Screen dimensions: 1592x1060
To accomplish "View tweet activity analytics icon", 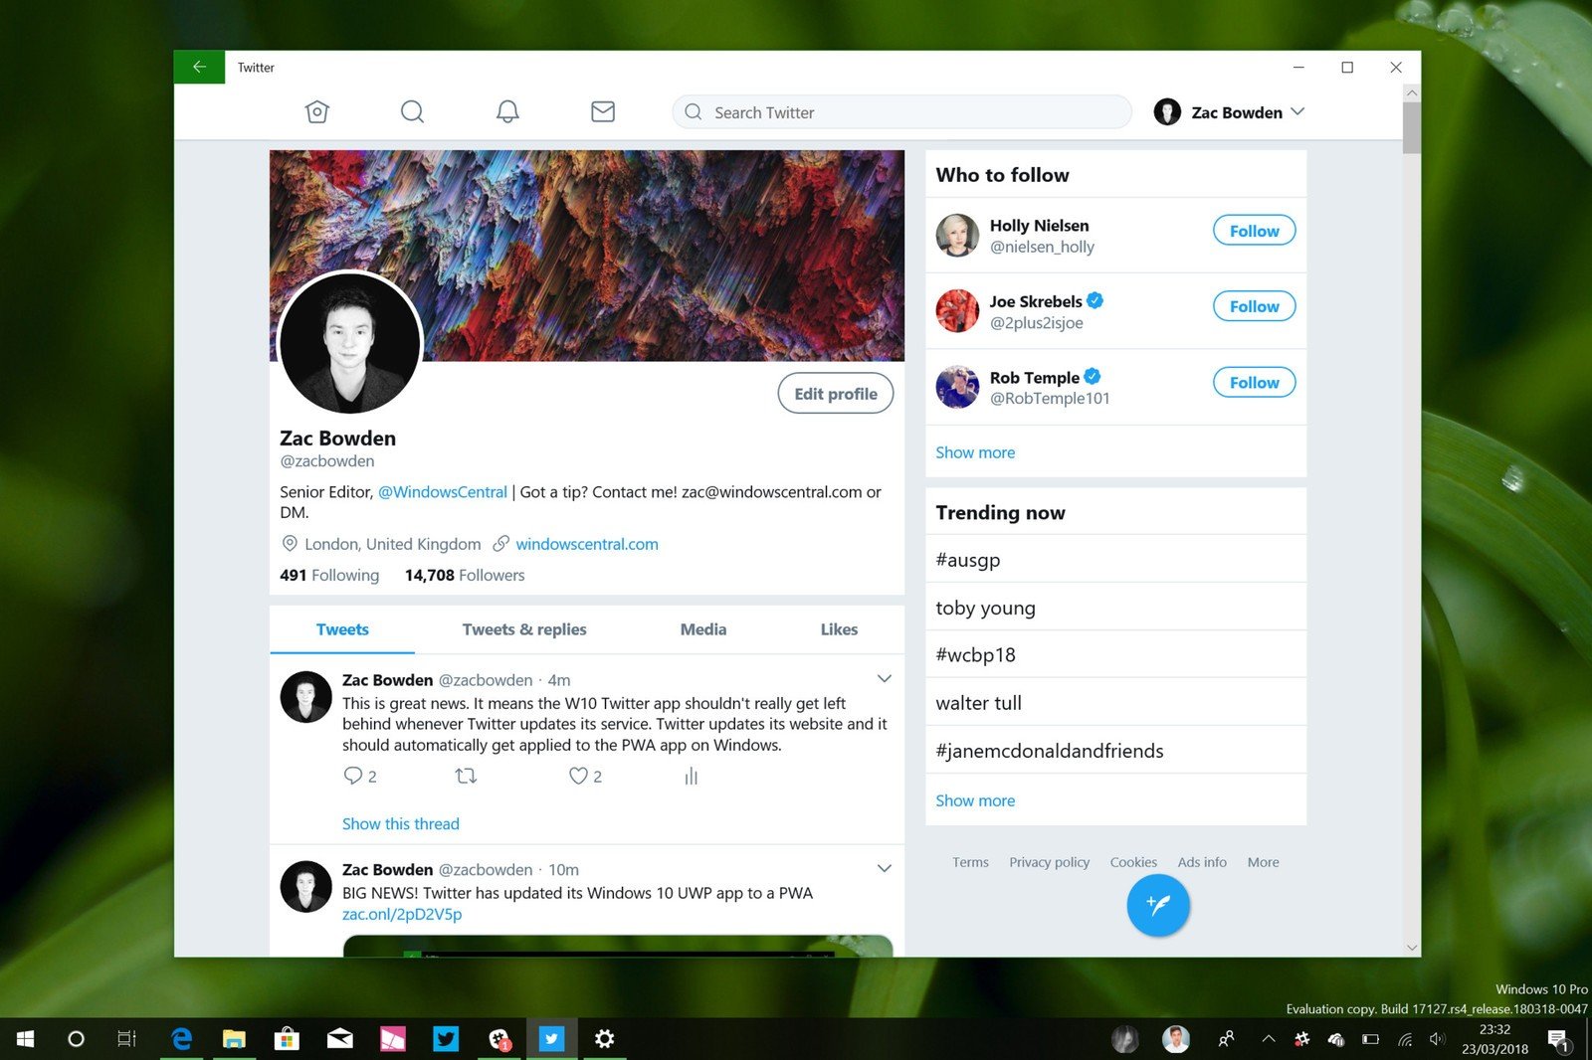I will [x=692, y=776].
